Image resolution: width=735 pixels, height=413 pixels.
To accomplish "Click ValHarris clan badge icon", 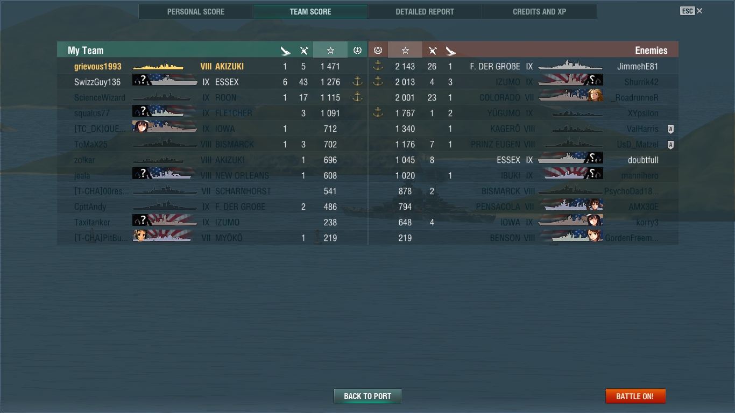I will pos(670,129).
